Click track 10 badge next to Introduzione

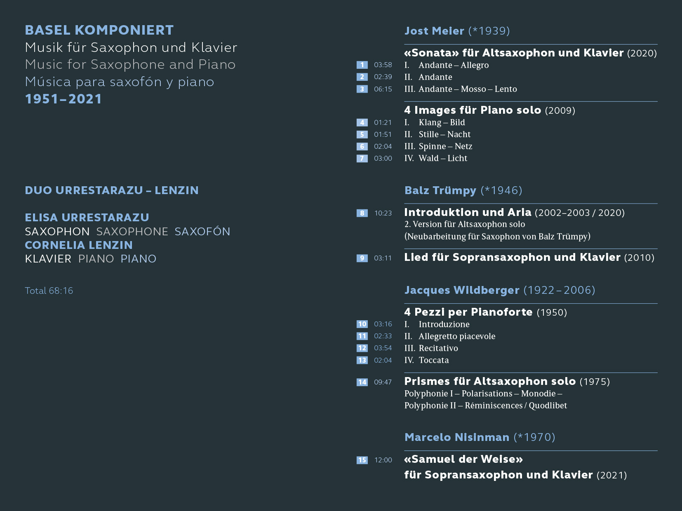362,324
